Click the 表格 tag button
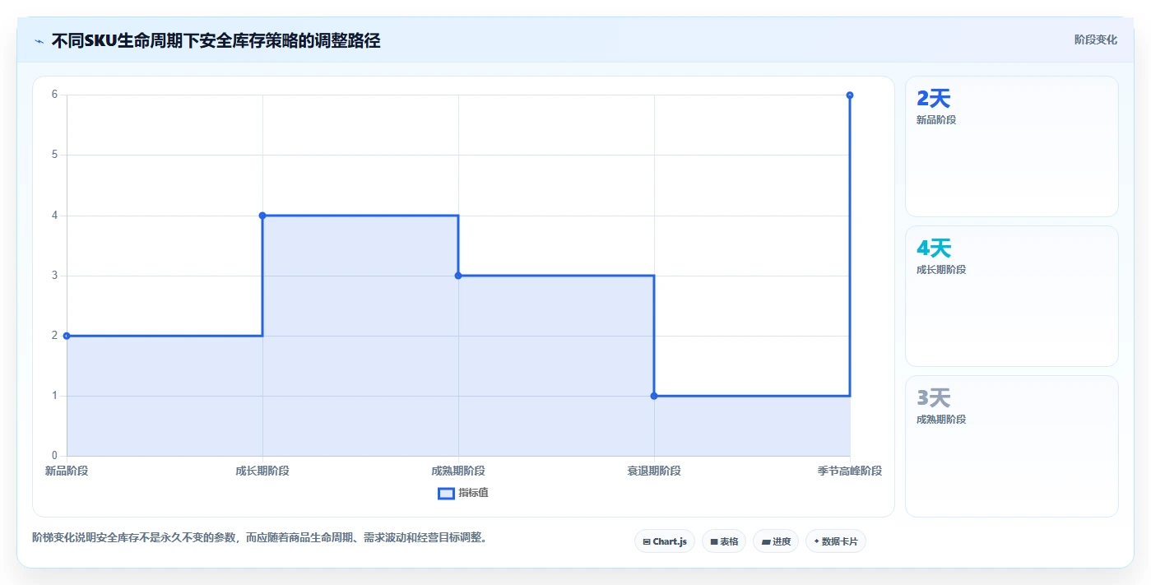The width and height of the screenshot is (1151, 585). tap(724, 541)
